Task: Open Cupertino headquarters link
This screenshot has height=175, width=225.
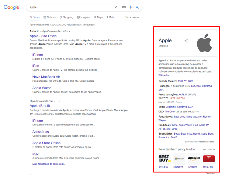Action: (171, 107)
